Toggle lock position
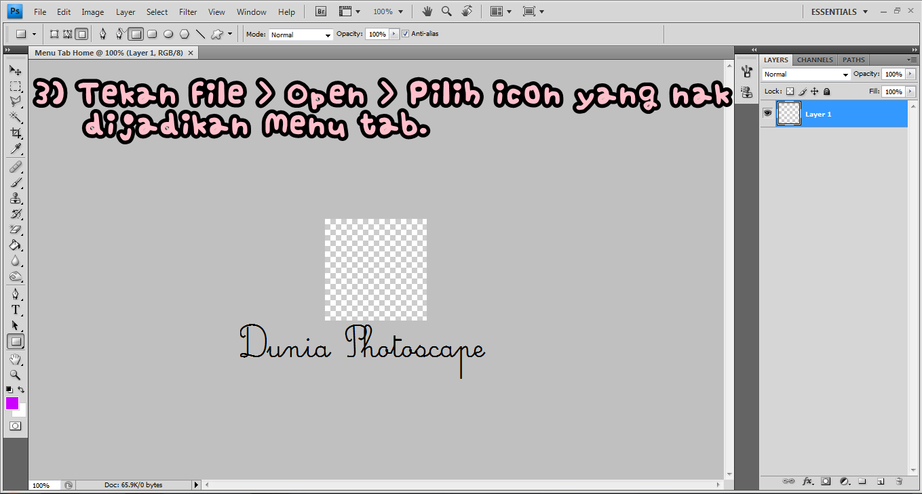 pyautogui.click(x=815, y=91)
